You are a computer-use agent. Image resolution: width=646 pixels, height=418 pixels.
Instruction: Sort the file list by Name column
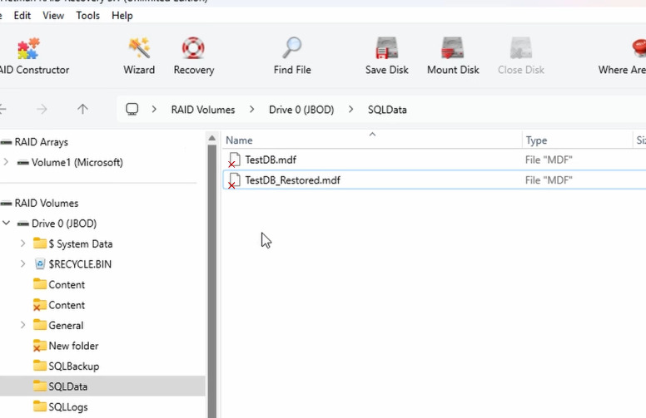point(239,140)
